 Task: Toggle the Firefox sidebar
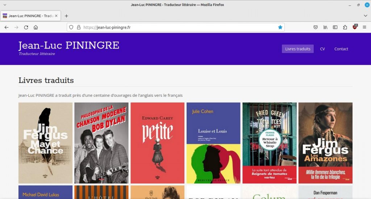(335, 27)
